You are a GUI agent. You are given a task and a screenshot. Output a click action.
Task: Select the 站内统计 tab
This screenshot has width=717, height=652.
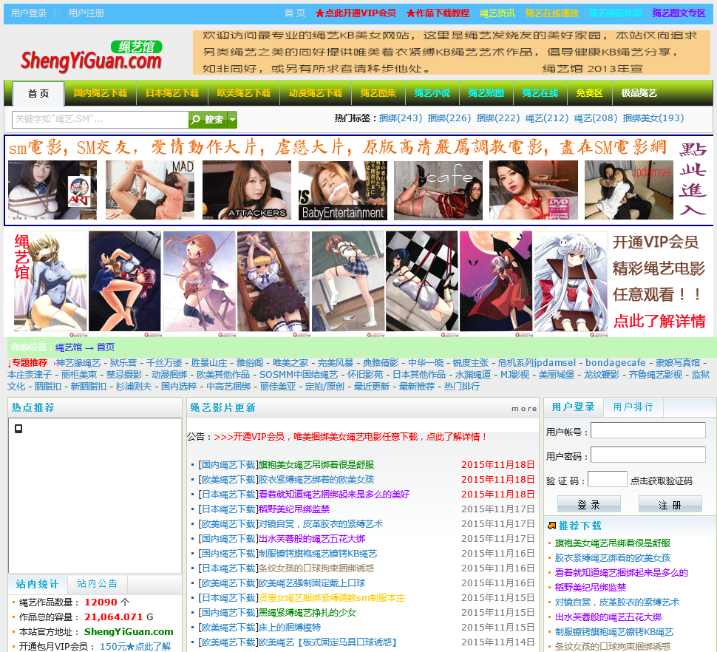point(38,584)
